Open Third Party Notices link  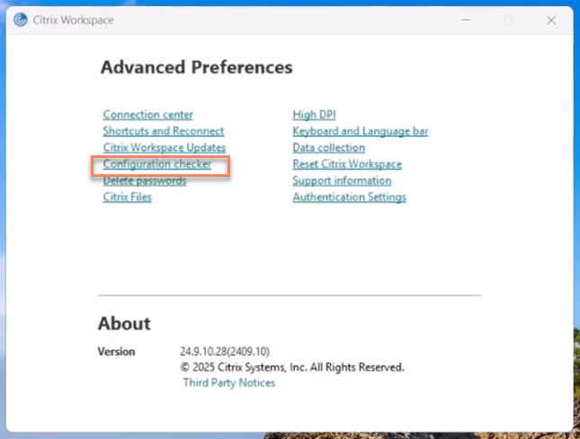229,382
